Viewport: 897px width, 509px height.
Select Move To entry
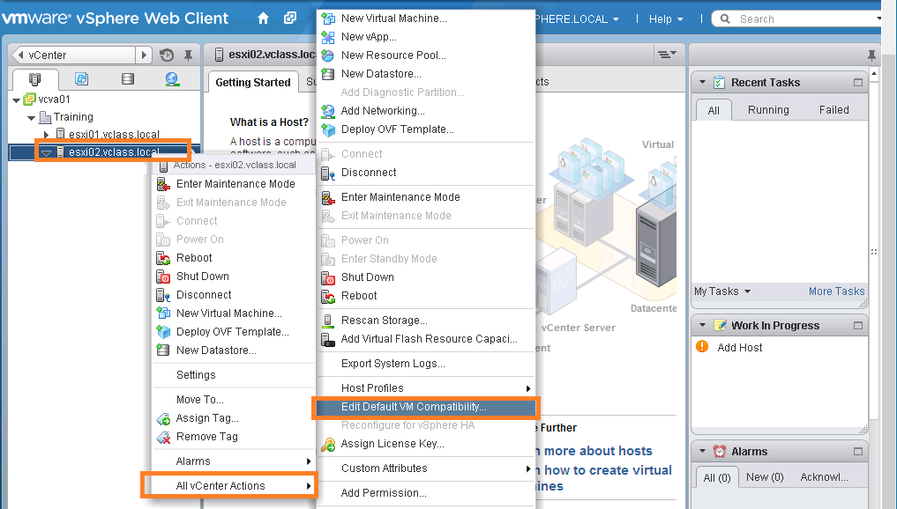pyautogui.click(x=235, y=400)
